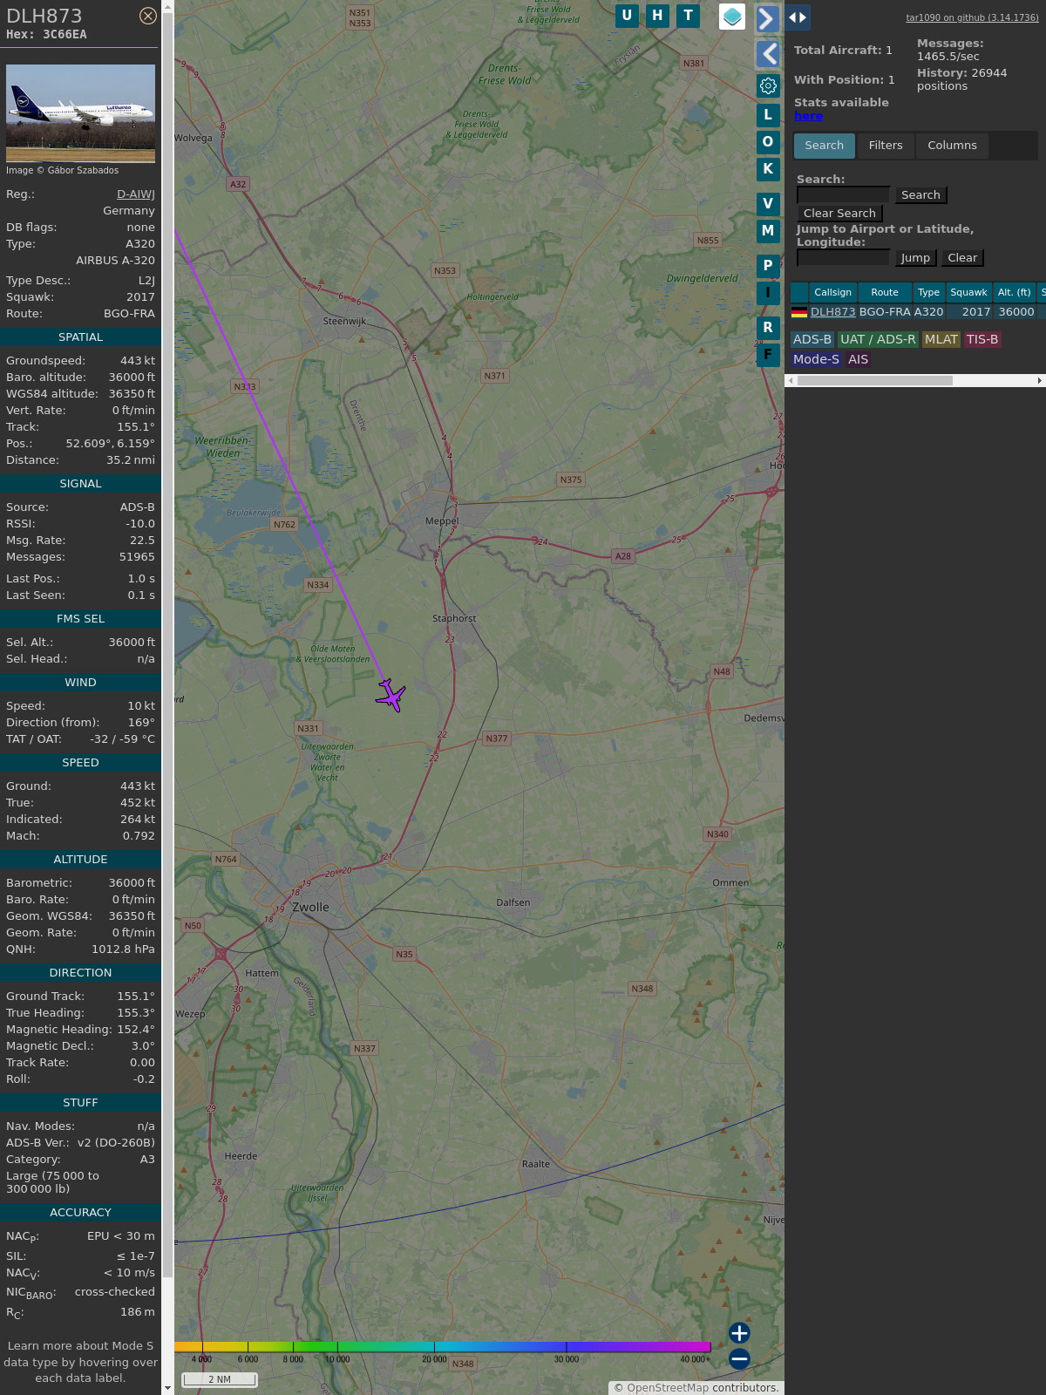This screenshot has height=1395, width=1046.
Task: Click the Jump button
Action: (x=916, y=258)
